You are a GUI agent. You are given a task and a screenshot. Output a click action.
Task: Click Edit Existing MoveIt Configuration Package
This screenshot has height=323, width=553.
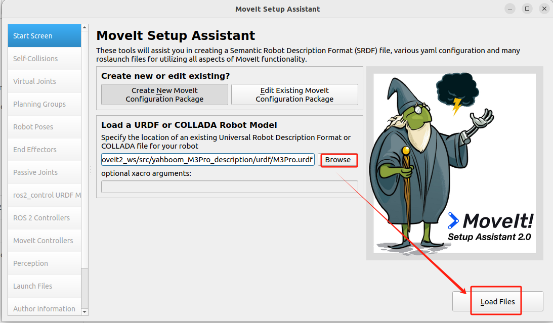pos(294,95)
